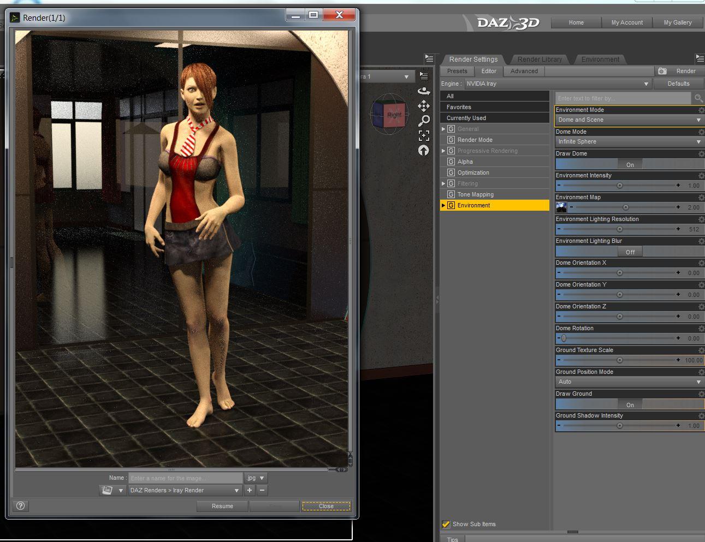Open Environment Mode property gear settings

pos(701,110)
